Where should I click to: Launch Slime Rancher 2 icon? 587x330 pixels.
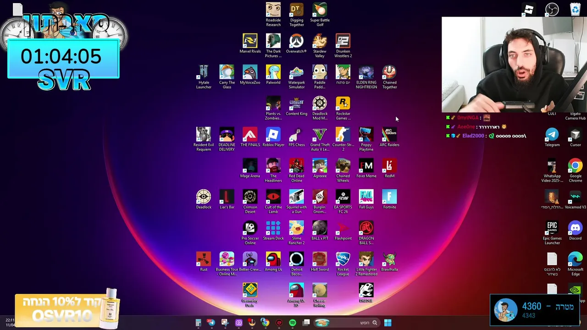[x=296, y=232]
